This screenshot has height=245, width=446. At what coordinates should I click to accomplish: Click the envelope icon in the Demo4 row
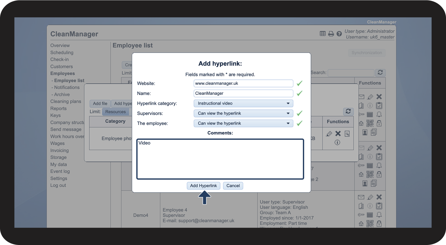[x=361, y=197]
